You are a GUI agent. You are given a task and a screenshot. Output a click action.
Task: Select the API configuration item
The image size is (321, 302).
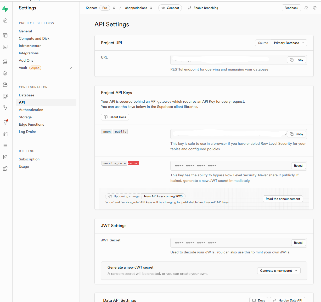tap(46, 102)
